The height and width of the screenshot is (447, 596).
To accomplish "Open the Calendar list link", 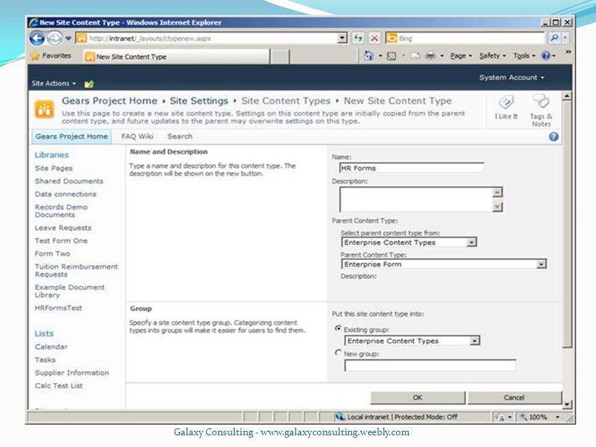I will (x=52, y=347).
